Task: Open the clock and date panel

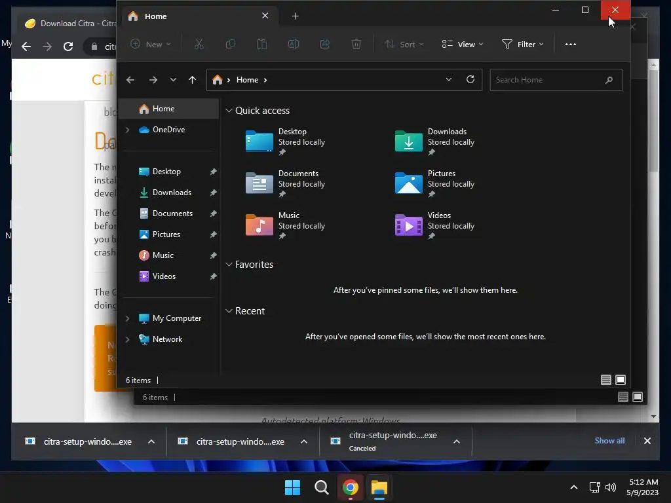Action: pyautogui.click(x=642, y=487)
